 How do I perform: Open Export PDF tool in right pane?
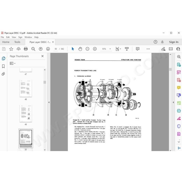(x=179, y=64)
